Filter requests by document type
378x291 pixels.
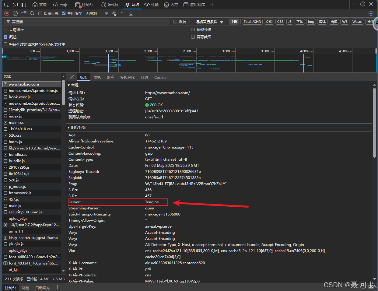pyautogui.click(x=269, y=22)
